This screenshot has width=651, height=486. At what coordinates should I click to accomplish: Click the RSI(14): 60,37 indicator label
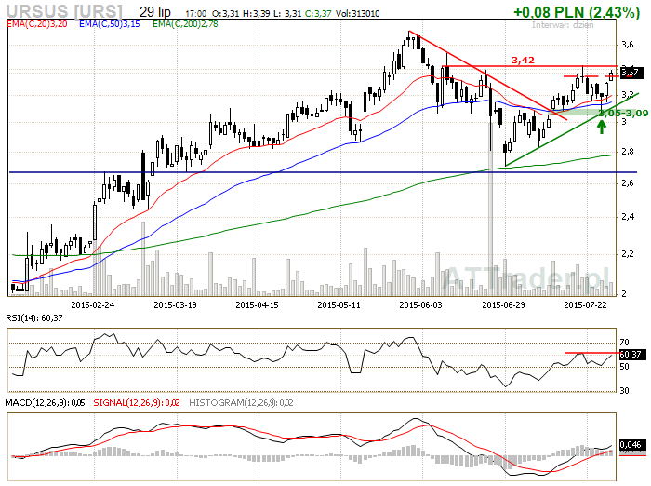[x=34, y=318]
